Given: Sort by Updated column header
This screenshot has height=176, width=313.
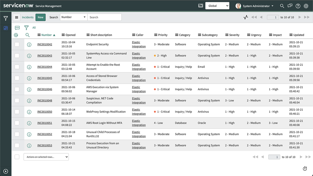Looking at the screenshot, I should pyautogui.click(x=299, y=35).
